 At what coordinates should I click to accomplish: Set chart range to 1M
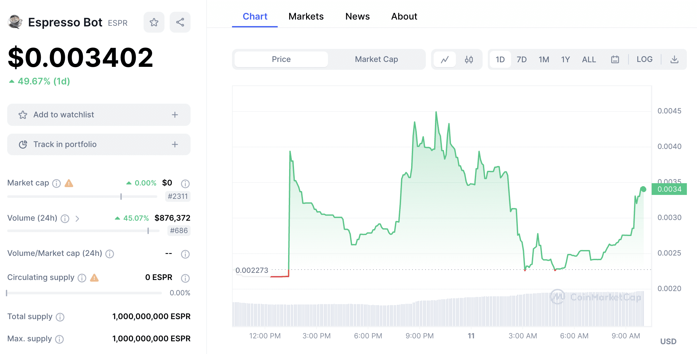pyautogui.click(x=544, y=59)
